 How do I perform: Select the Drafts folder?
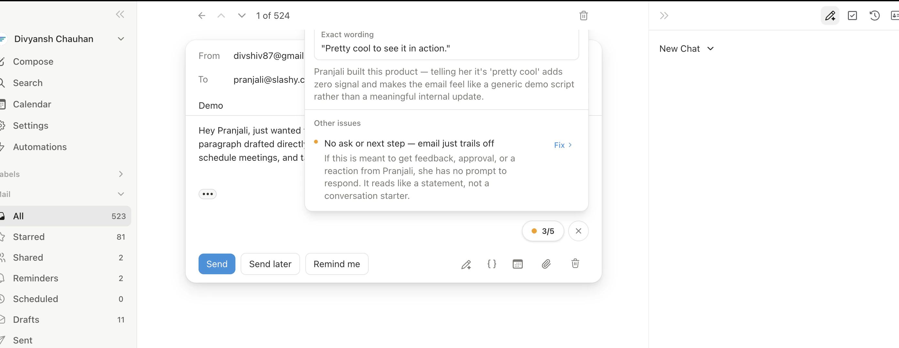[65, 320]
